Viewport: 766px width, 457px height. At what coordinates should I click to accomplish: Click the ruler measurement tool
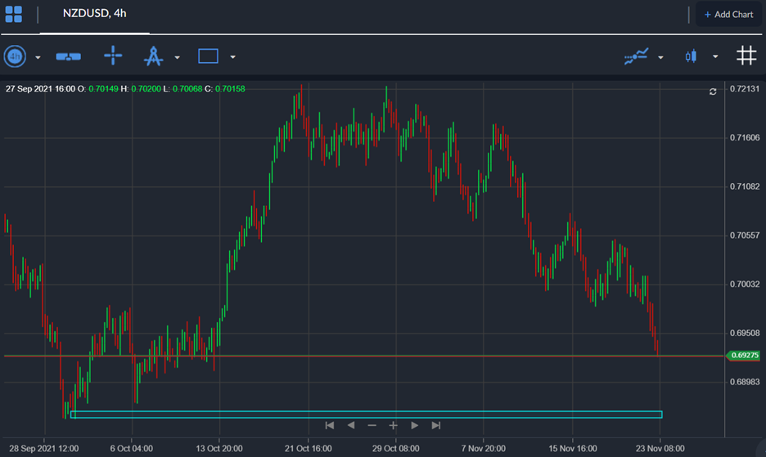tap(69, 56)
